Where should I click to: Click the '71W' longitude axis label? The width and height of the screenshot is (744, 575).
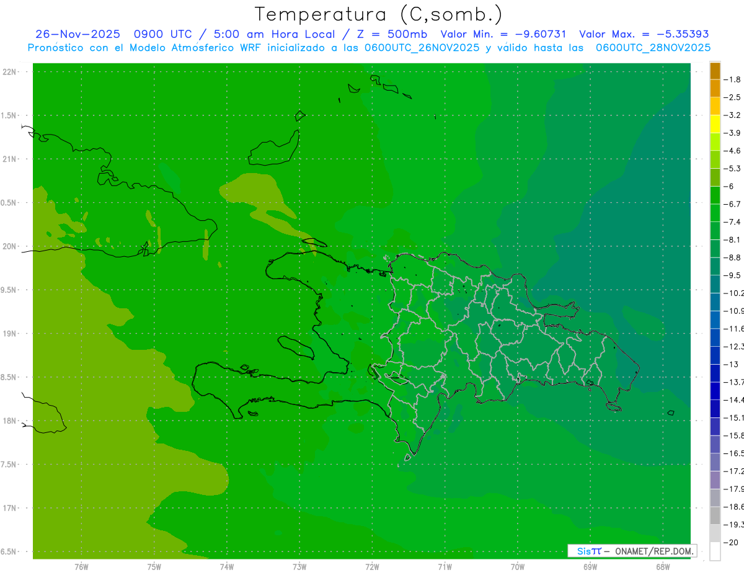tap(445, 566)
